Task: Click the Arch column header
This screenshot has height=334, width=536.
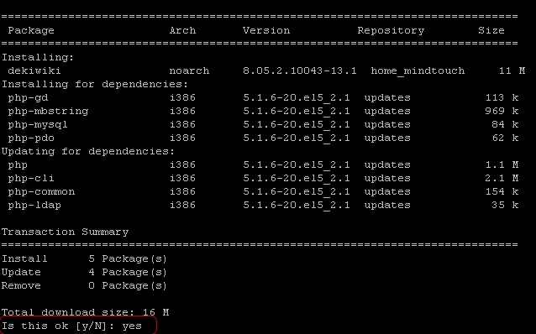Action: click(x=182, y=30)
